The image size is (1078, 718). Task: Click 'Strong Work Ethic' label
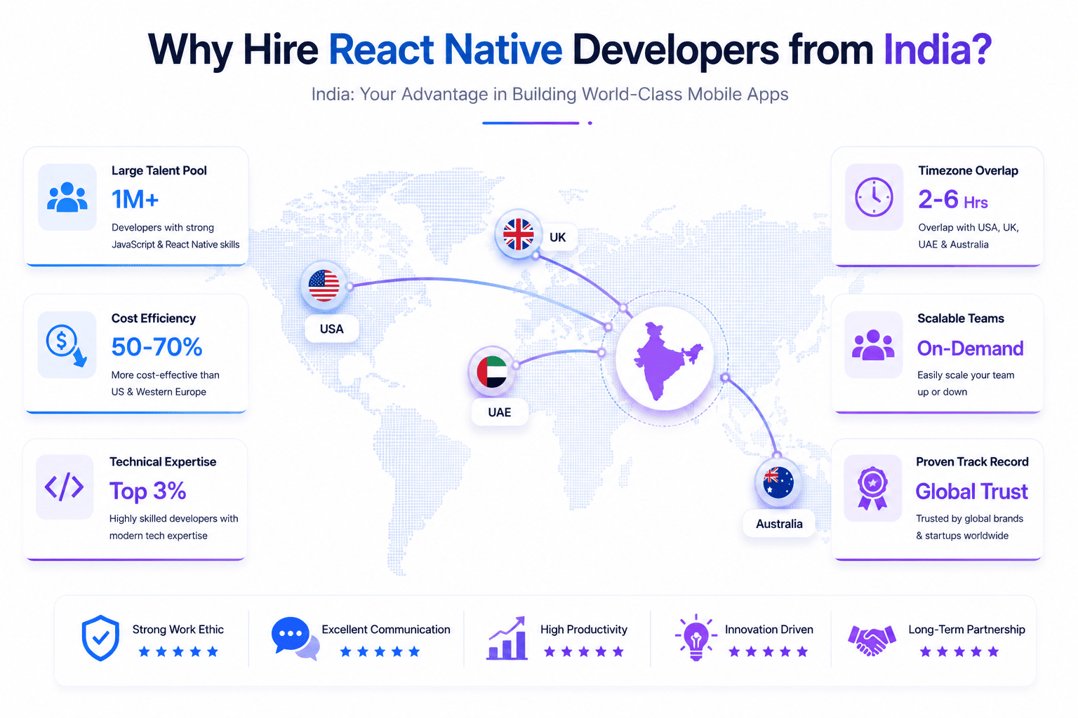click(178, 630)
